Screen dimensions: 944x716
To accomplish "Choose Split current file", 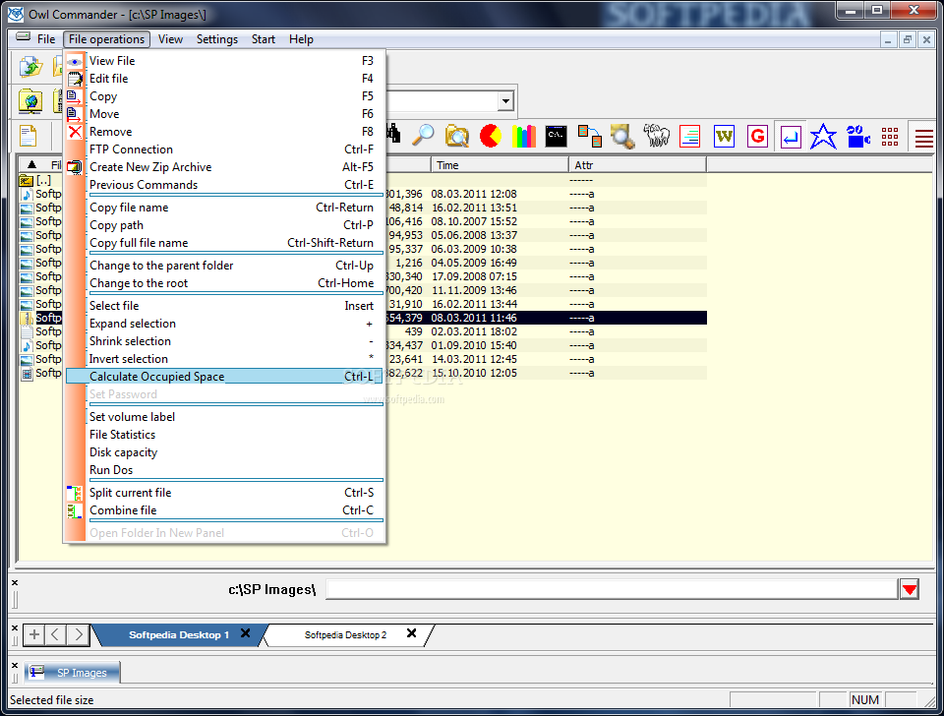I will pos(224,493).
